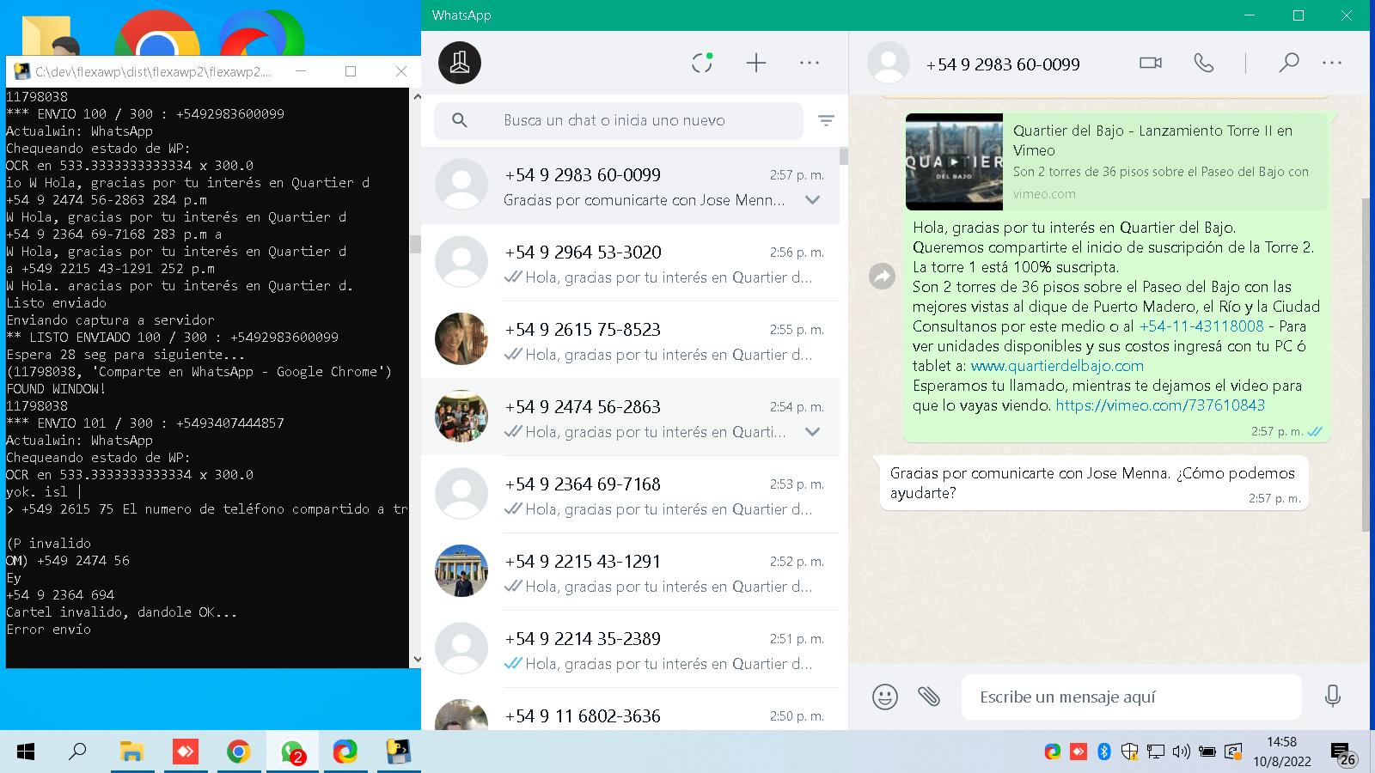Viewport: 1375px width, 773px height.
Task: Open profile photo of +54 9 2215 43-1291
Action: click(x=461, y=570)
